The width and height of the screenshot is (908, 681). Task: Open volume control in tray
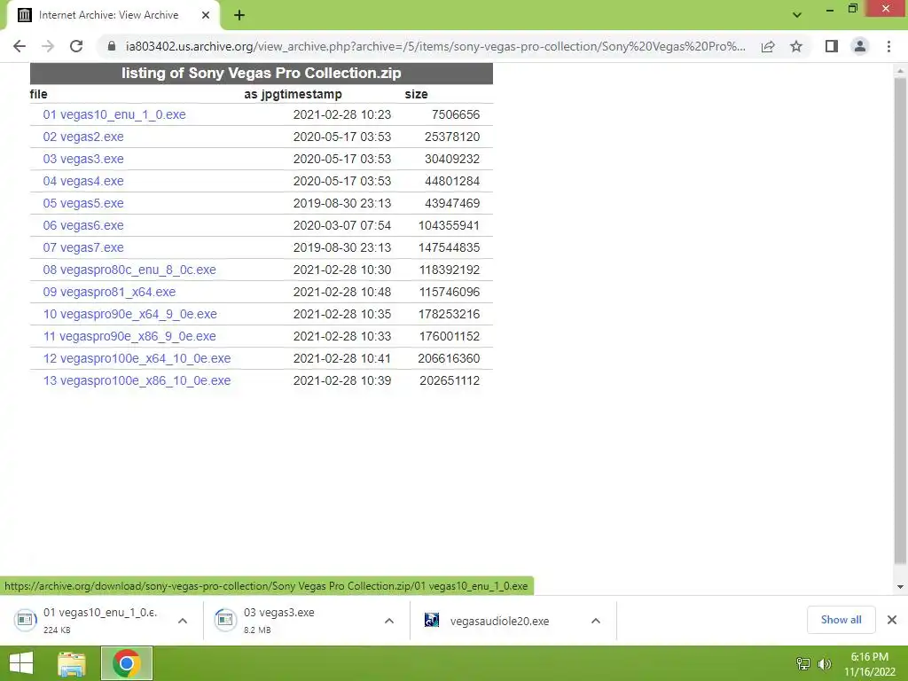pyautogui.click(x=824, y=663)
